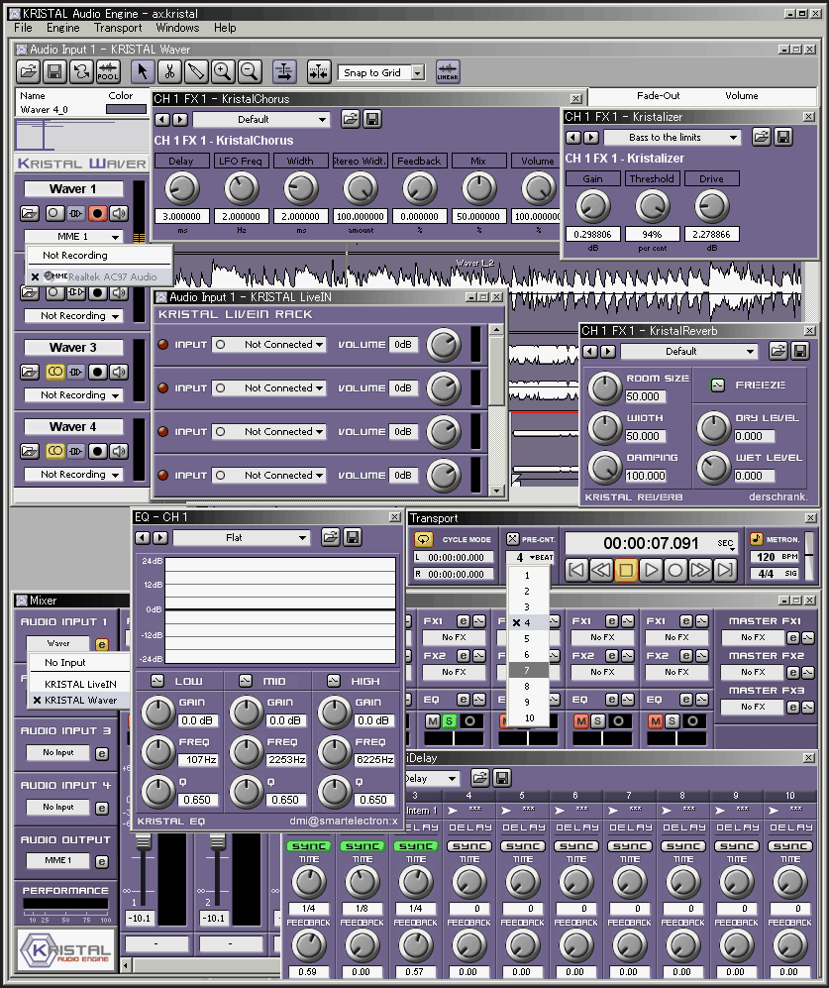Viewport: 829px width, 988px height.
Task: Enable the Metronome note button
Action: pyautogui.click(x=758, y=539)
